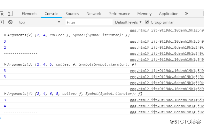Click the Filter input field
Viewport: 204px width, 127px height.
pyautogui.click(x=89, y=22)
